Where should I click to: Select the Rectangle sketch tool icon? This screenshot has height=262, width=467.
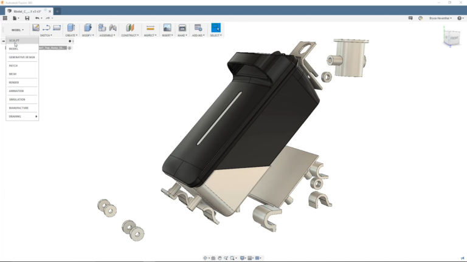[x=57, y=28]
